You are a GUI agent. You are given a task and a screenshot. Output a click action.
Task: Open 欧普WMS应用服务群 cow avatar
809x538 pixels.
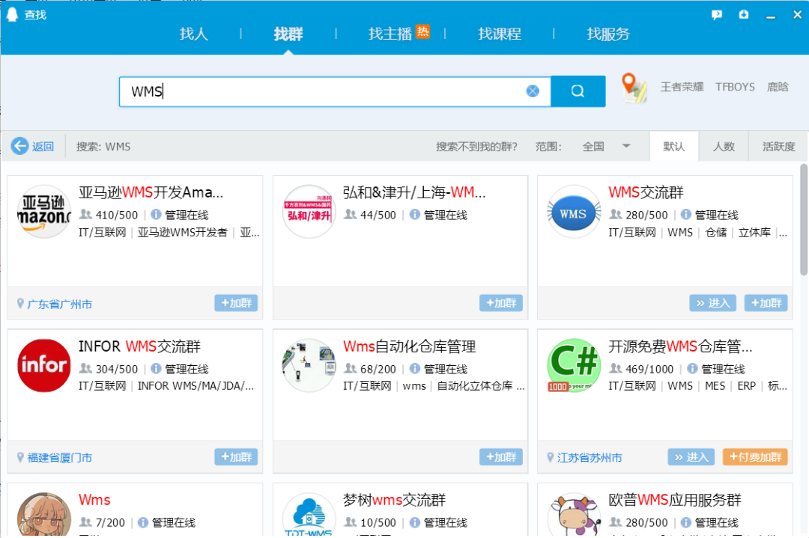[x=573, y=514]
